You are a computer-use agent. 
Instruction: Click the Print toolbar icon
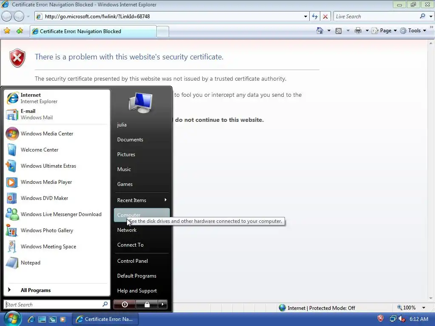[358, 31]
